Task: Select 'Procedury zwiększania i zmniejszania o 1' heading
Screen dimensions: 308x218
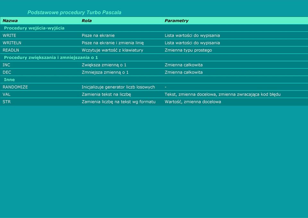Action: (51, 57)
